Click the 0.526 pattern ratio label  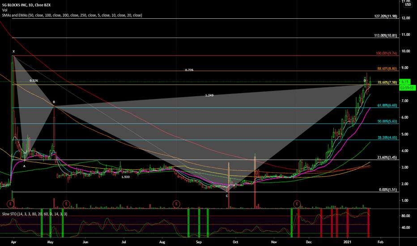34,81
